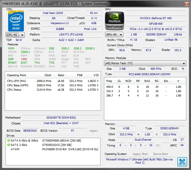The height and width of the screenshot is (170, 191).
Task: Click the Intel Inside Xeon logo
Action: tap(16, 21)
